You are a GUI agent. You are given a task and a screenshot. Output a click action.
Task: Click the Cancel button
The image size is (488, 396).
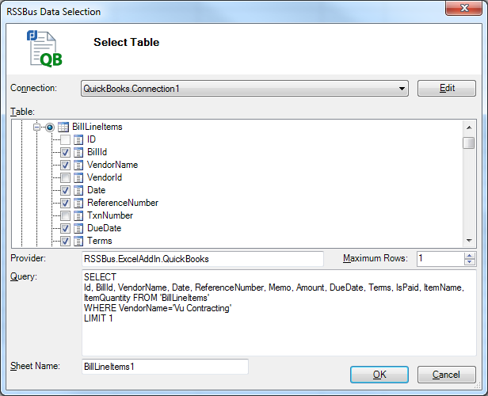447,374
